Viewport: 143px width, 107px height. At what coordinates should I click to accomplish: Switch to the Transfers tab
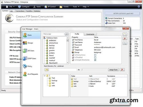coord(29,11)
